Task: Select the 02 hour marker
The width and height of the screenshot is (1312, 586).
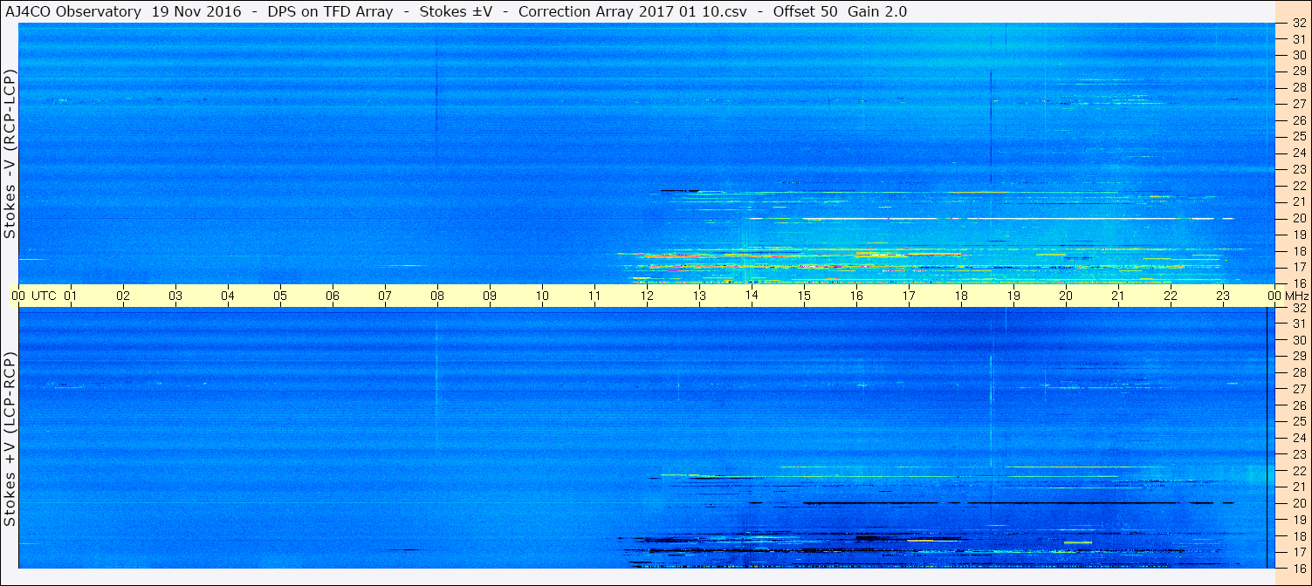Action: (x=124, y=296)
